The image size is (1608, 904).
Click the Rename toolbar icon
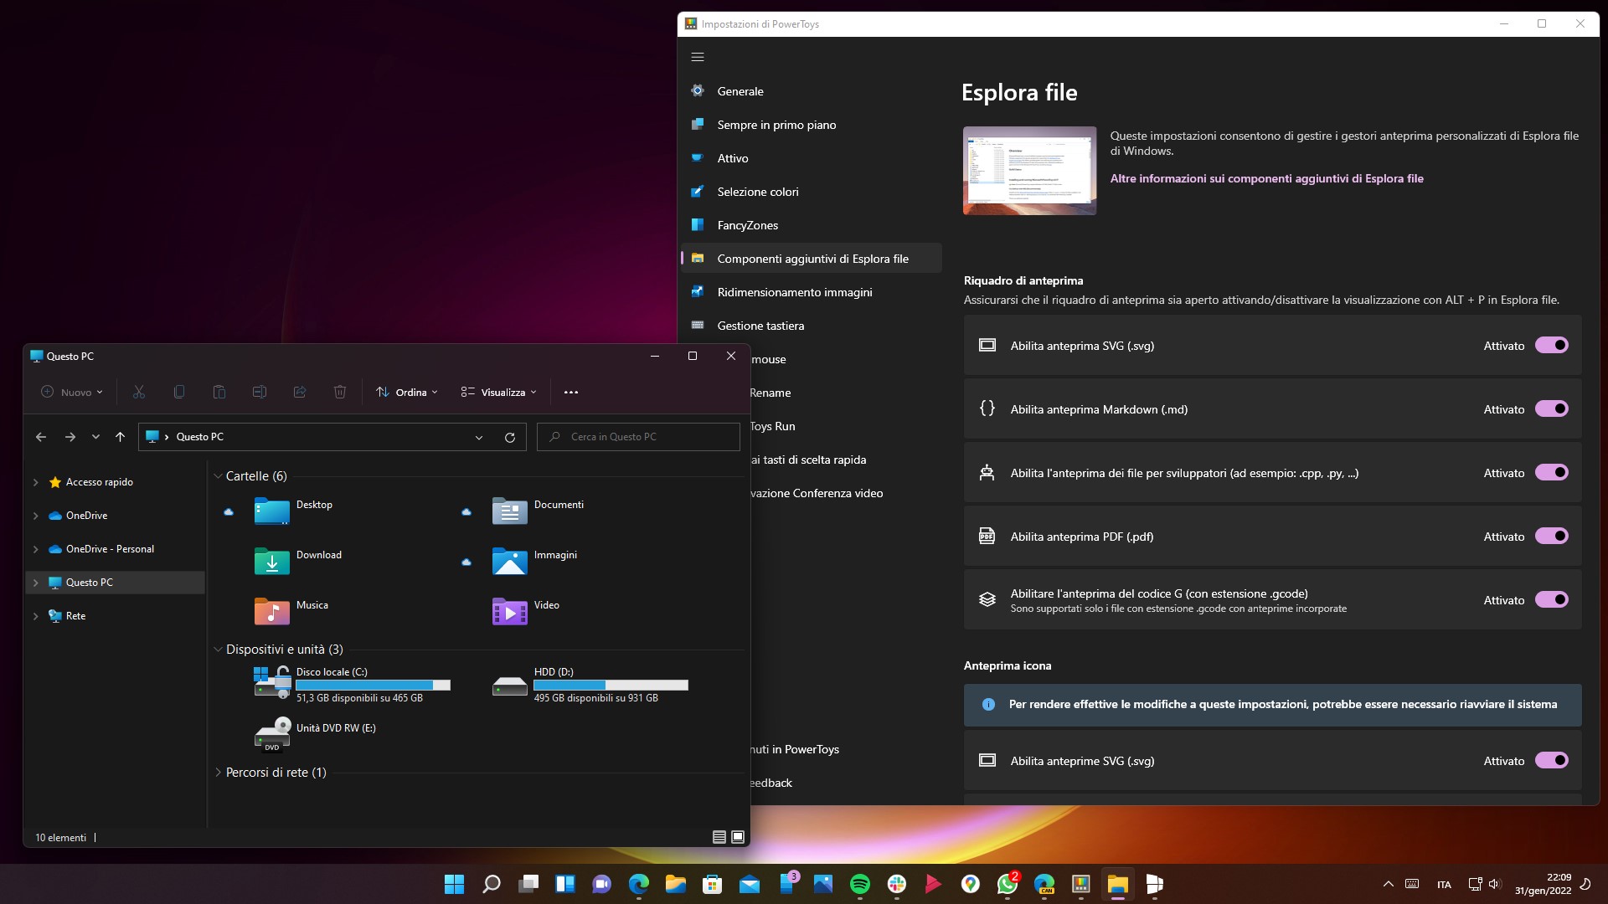click(260, 392)
